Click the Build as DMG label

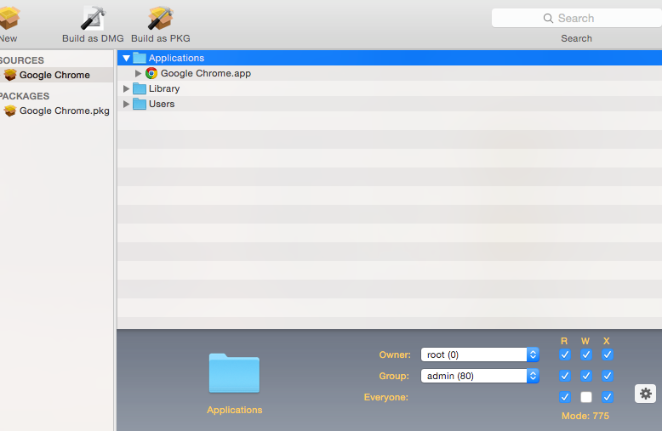pyautogui.click(x=93, y=38)
